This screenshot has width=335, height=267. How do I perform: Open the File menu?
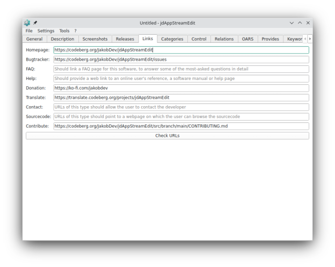click(x=29, y=31)
